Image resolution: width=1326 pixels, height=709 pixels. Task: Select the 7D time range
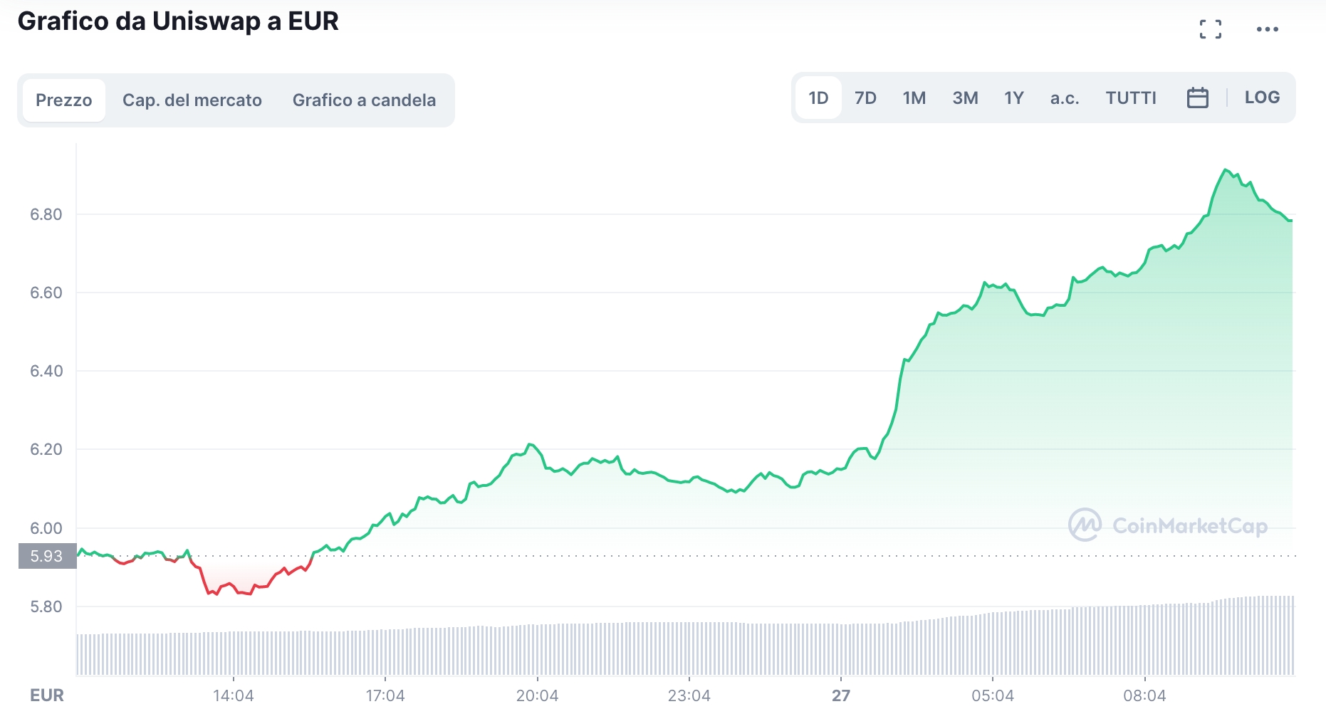click(865, 98)
